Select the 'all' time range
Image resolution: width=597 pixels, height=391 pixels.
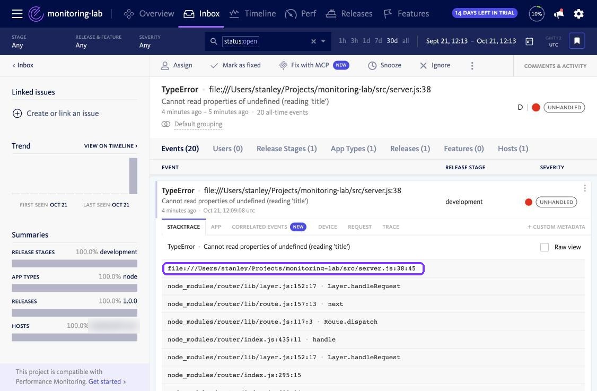pyautogui.click(x=406, y=41)
